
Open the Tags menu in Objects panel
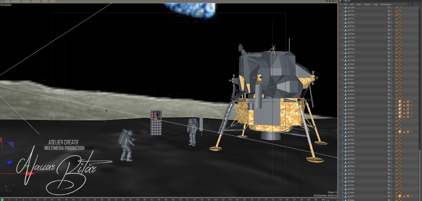(376, 4)
